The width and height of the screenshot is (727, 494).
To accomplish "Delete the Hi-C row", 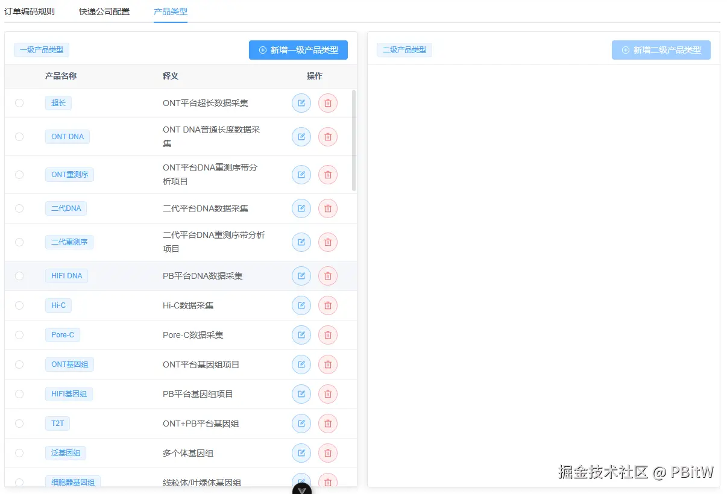I will tap(328, 305).
